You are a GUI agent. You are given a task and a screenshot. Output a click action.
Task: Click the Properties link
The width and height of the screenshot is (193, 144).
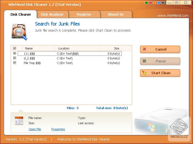tap(58, 129)
